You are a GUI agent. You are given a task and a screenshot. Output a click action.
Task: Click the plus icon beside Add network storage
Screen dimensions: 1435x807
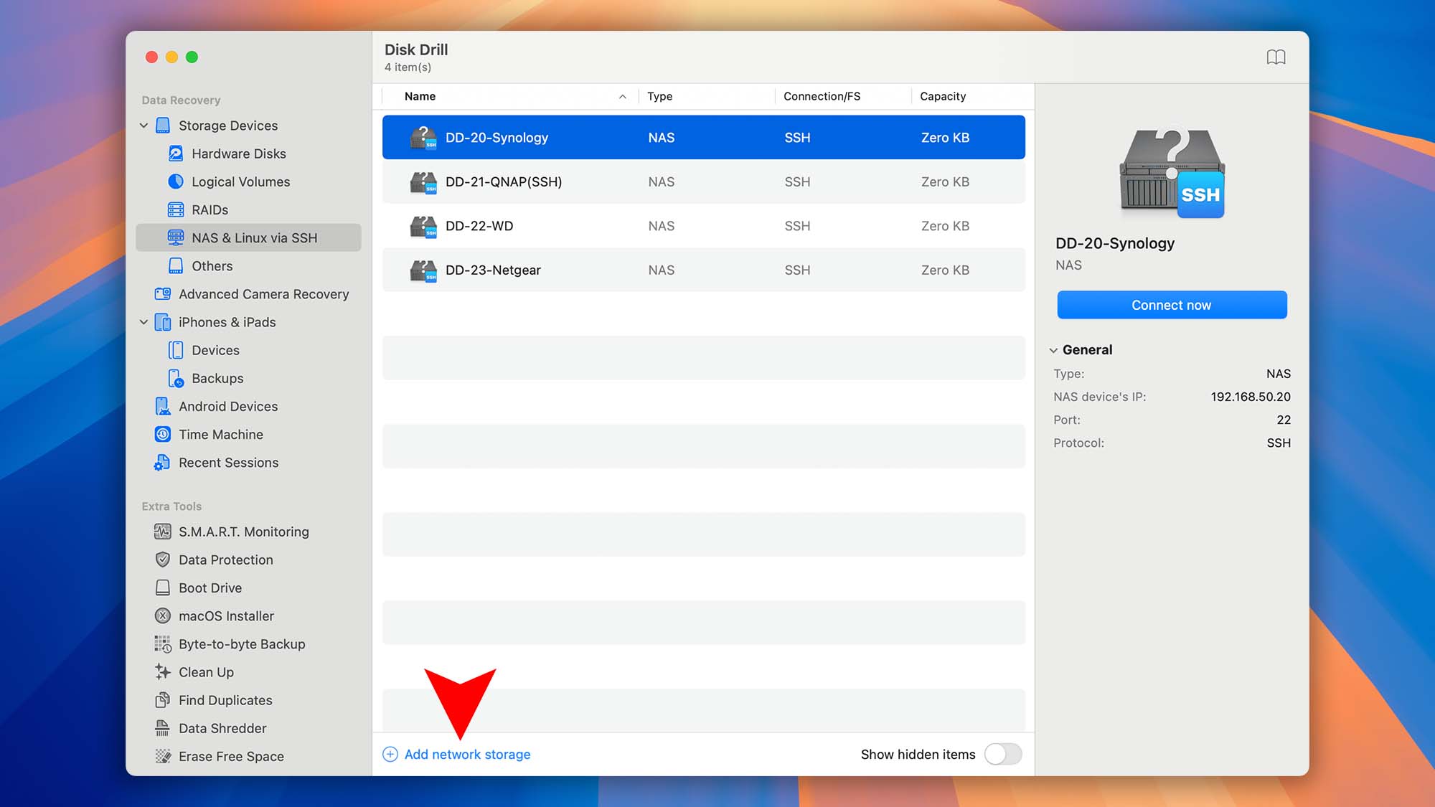(390, 754)
